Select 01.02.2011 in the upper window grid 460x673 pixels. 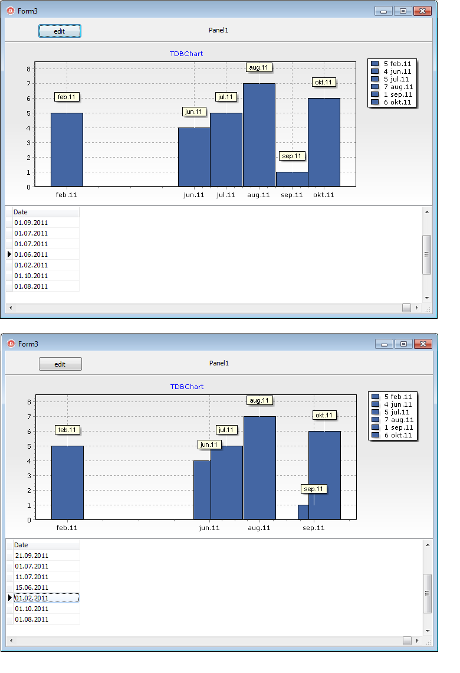coord(46,265)
